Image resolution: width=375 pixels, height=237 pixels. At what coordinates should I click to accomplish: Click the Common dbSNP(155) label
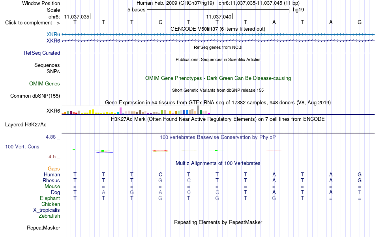(x=35, y=96)
